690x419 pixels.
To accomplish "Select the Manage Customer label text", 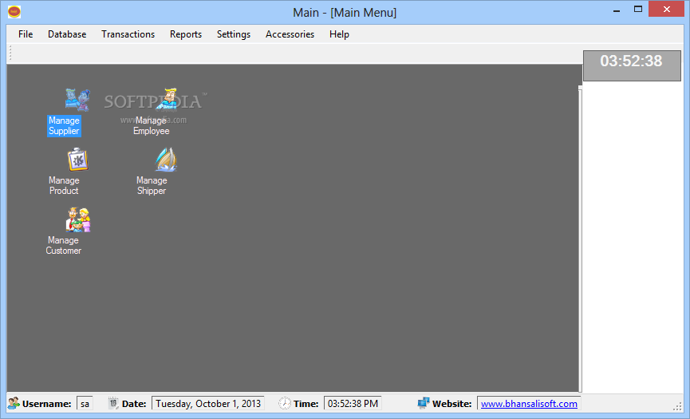I will click(63, 246).
